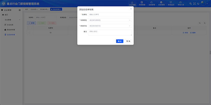Open the 排放阶段 dropdown in the dialog

[110, 26]
